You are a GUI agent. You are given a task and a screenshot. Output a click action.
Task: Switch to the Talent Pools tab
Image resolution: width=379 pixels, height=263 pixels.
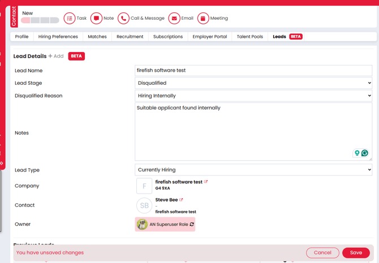249,37
